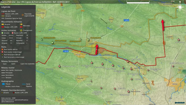The image size is (186, 105).
Task: Click the Kyrylivka village label
Action: pyautogui.click(x=109, y=102)
